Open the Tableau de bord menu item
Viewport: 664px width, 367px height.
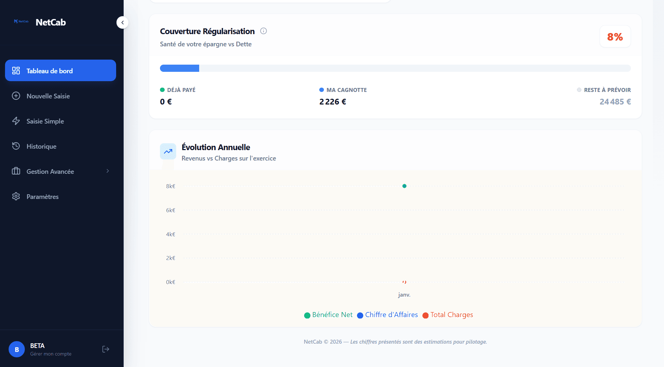click(x=60, y=71)
